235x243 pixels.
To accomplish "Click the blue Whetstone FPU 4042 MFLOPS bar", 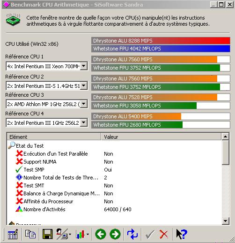I will 161,49.
